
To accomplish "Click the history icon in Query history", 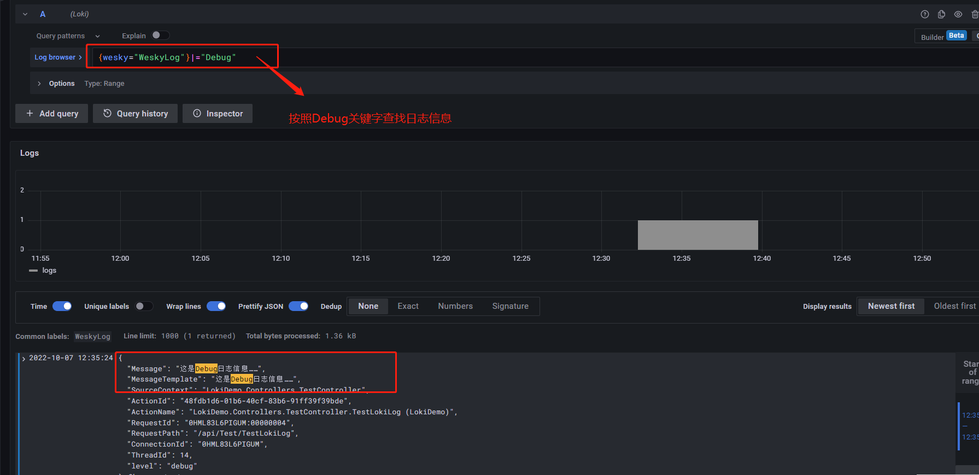I will tap(108, 113).
